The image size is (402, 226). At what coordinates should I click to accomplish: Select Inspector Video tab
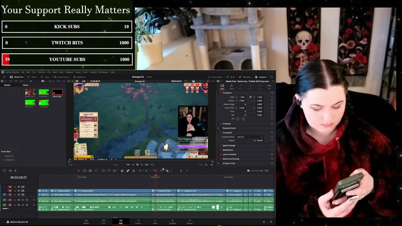222,87
